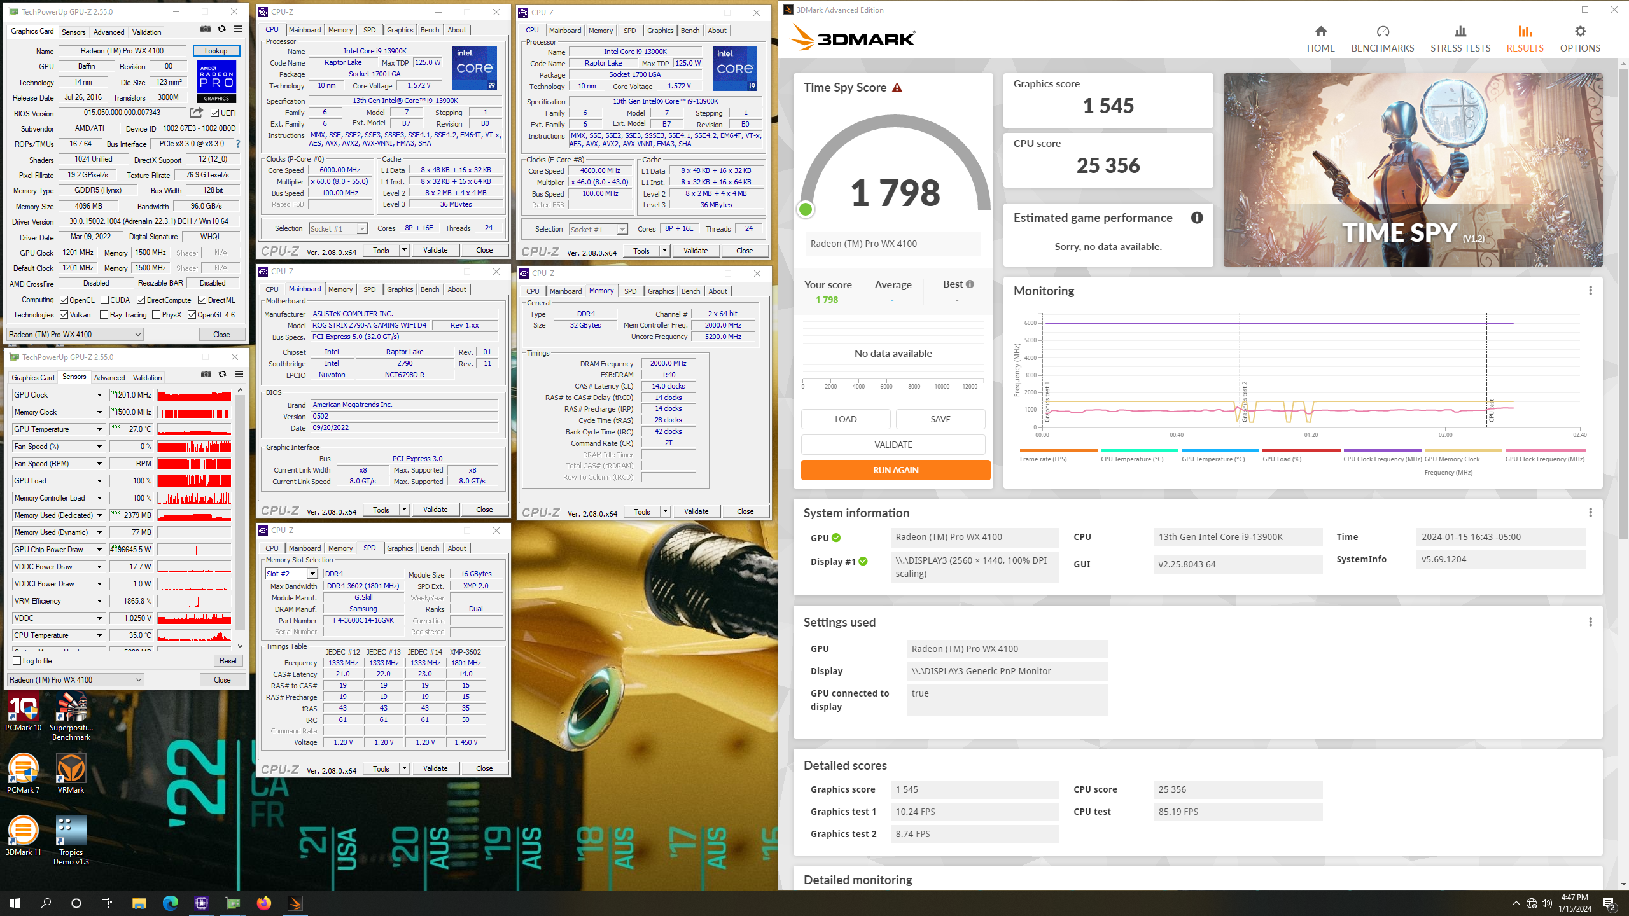Open PCMark 7 desktop shortcut
The height and width of the screenshot is (916, 1629).
point(24,774)
